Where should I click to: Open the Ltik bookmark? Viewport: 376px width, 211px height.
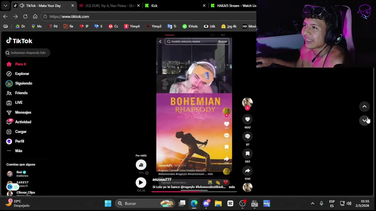pyautogui.click(x=209, y=26)
